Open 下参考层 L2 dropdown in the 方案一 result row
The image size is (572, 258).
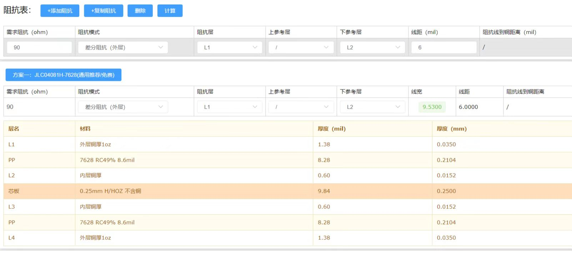coord(372,107)
